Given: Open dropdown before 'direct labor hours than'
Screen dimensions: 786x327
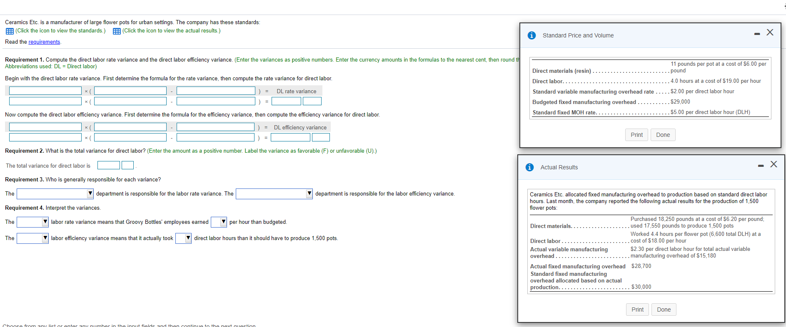Looking at the screenshot, I should [183, 238].
